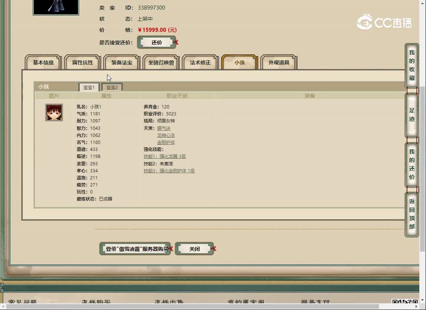Open the 龙神心法 talent link
426x310 pixels.
pos(166,135)
